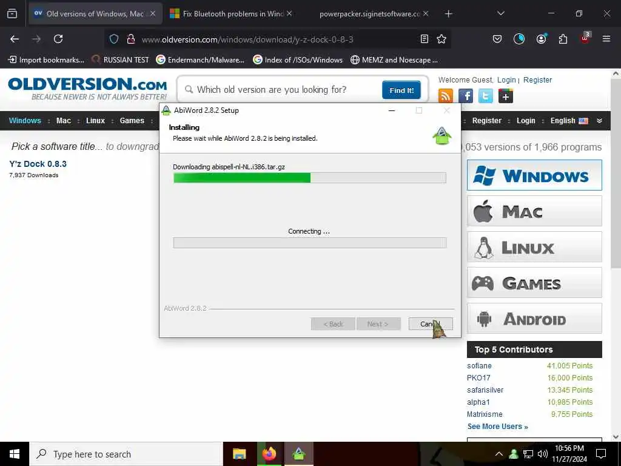The height and width of the screenshot is (466, 621).
Task: Open the Twitter icon on OldVersion header
Action: tap(486, 96)
